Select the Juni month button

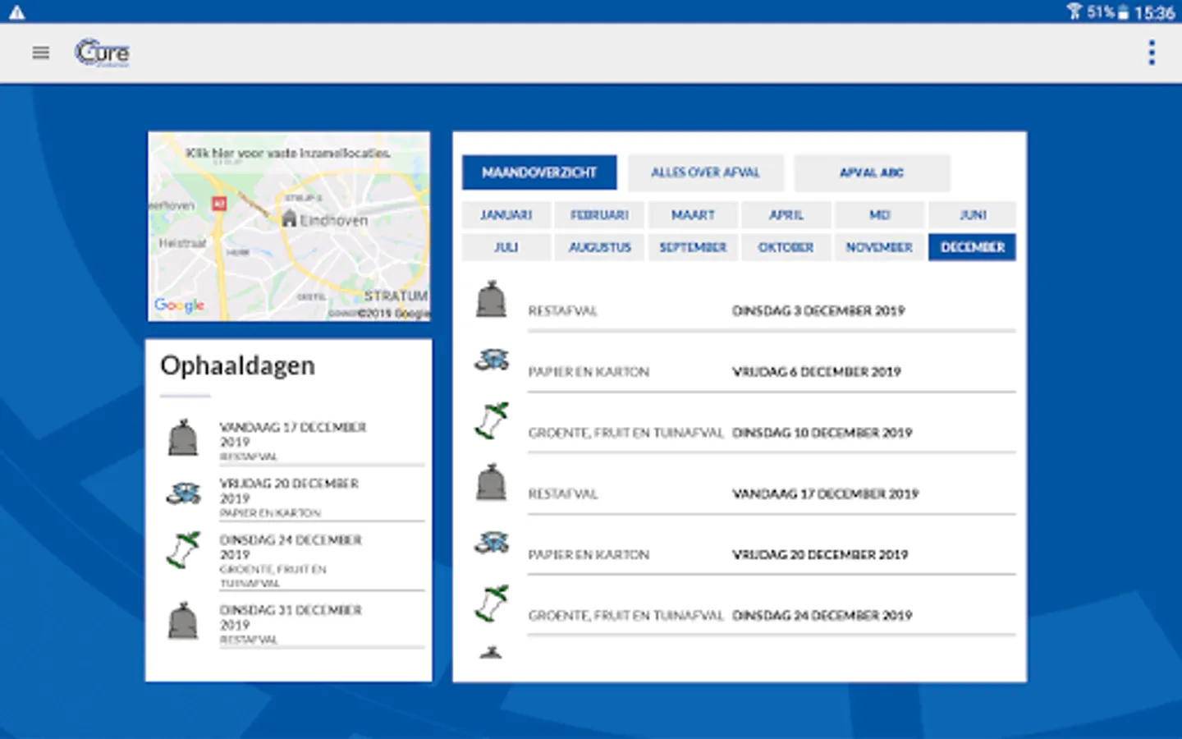[973, 215]
